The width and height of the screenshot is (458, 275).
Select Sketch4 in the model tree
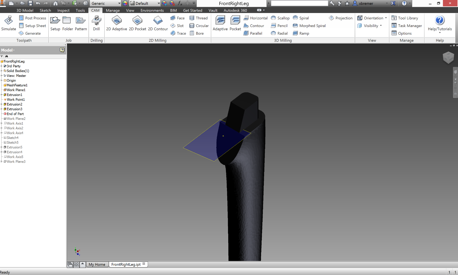12,138
